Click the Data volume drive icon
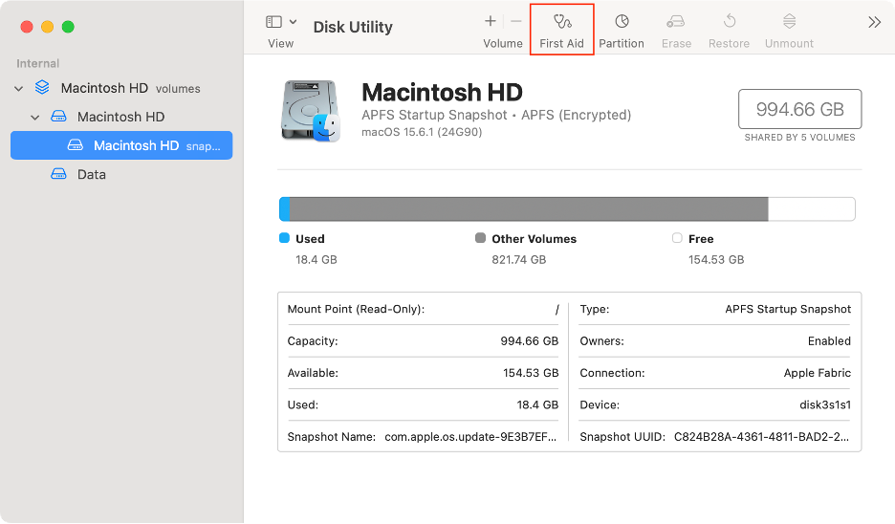The height and width of the screenshot is (524, 895). pos(58,173)
